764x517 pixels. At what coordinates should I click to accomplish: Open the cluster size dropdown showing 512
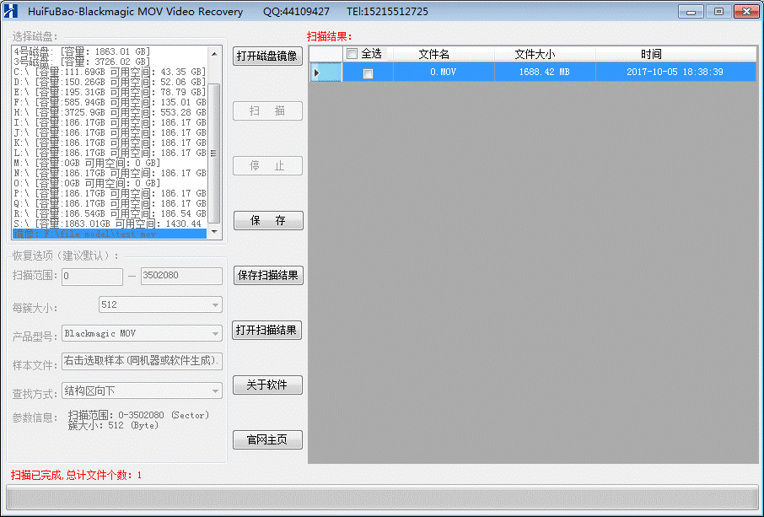(159, 304)
